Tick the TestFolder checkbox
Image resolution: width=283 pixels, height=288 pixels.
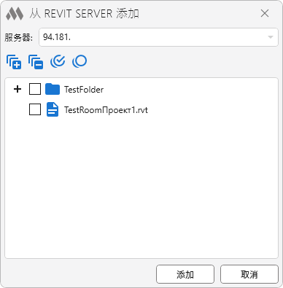[35, 89]
